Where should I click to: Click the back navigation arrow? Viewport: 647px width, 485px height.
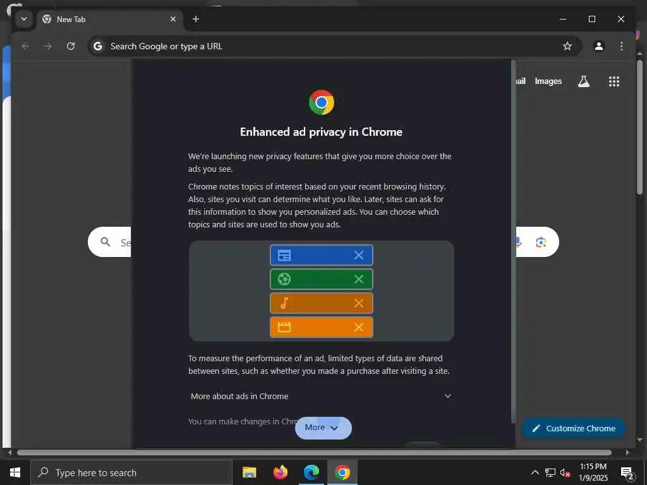click(25, 46)
